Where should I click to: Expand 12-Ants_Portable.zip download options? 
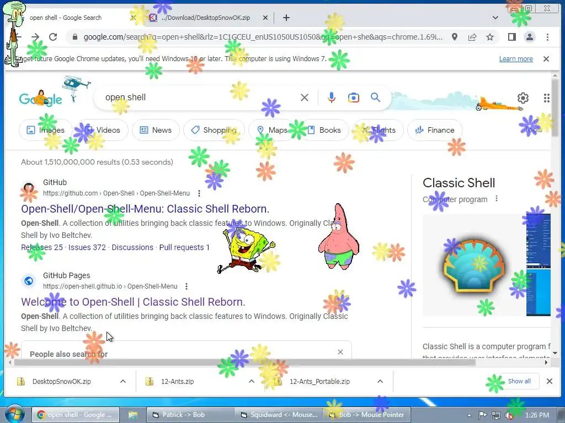380,381
